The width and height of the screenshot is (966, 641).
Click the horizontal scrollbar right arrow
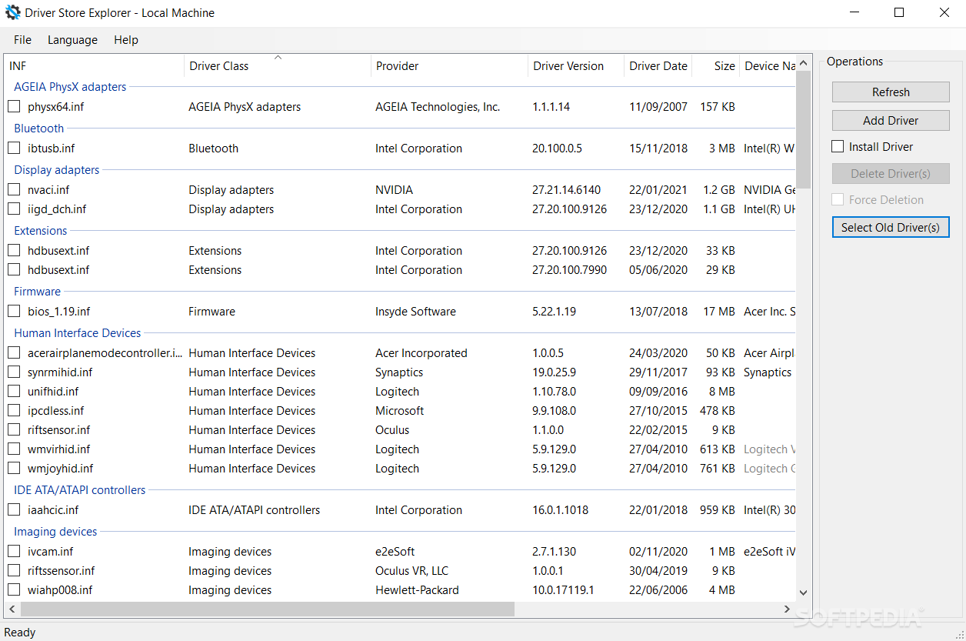pyautogui.click(x=788, y=609)
